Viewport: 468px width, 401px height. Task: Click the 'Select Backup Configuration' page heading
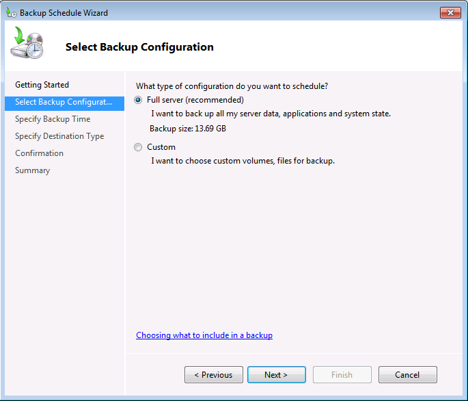pos(139,47)
